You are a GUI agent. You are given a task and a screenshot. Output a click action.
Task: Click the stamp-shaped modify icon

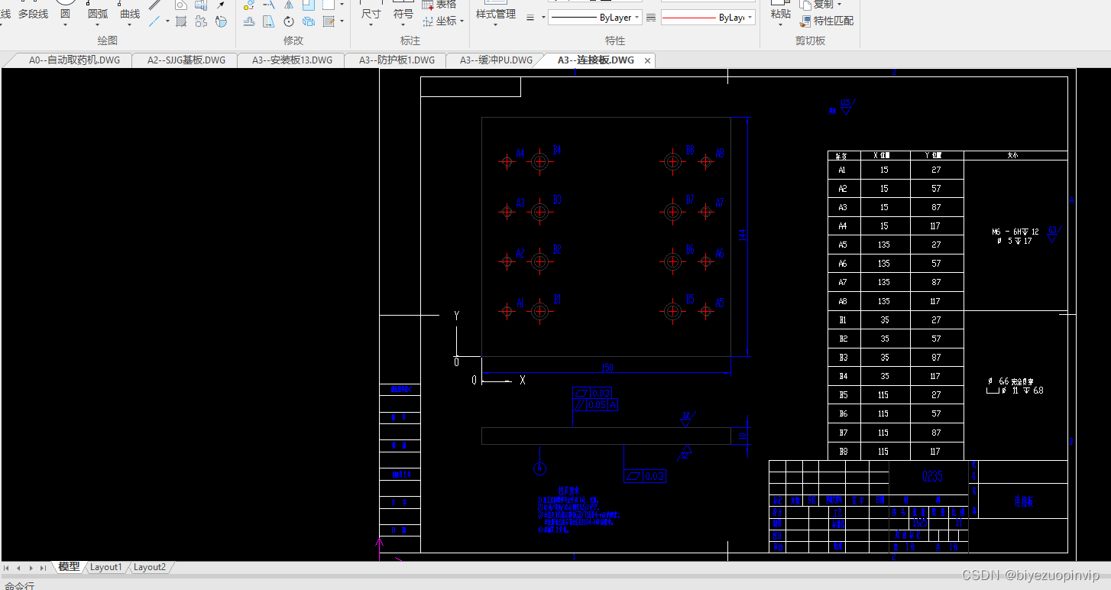coord(249,21)
